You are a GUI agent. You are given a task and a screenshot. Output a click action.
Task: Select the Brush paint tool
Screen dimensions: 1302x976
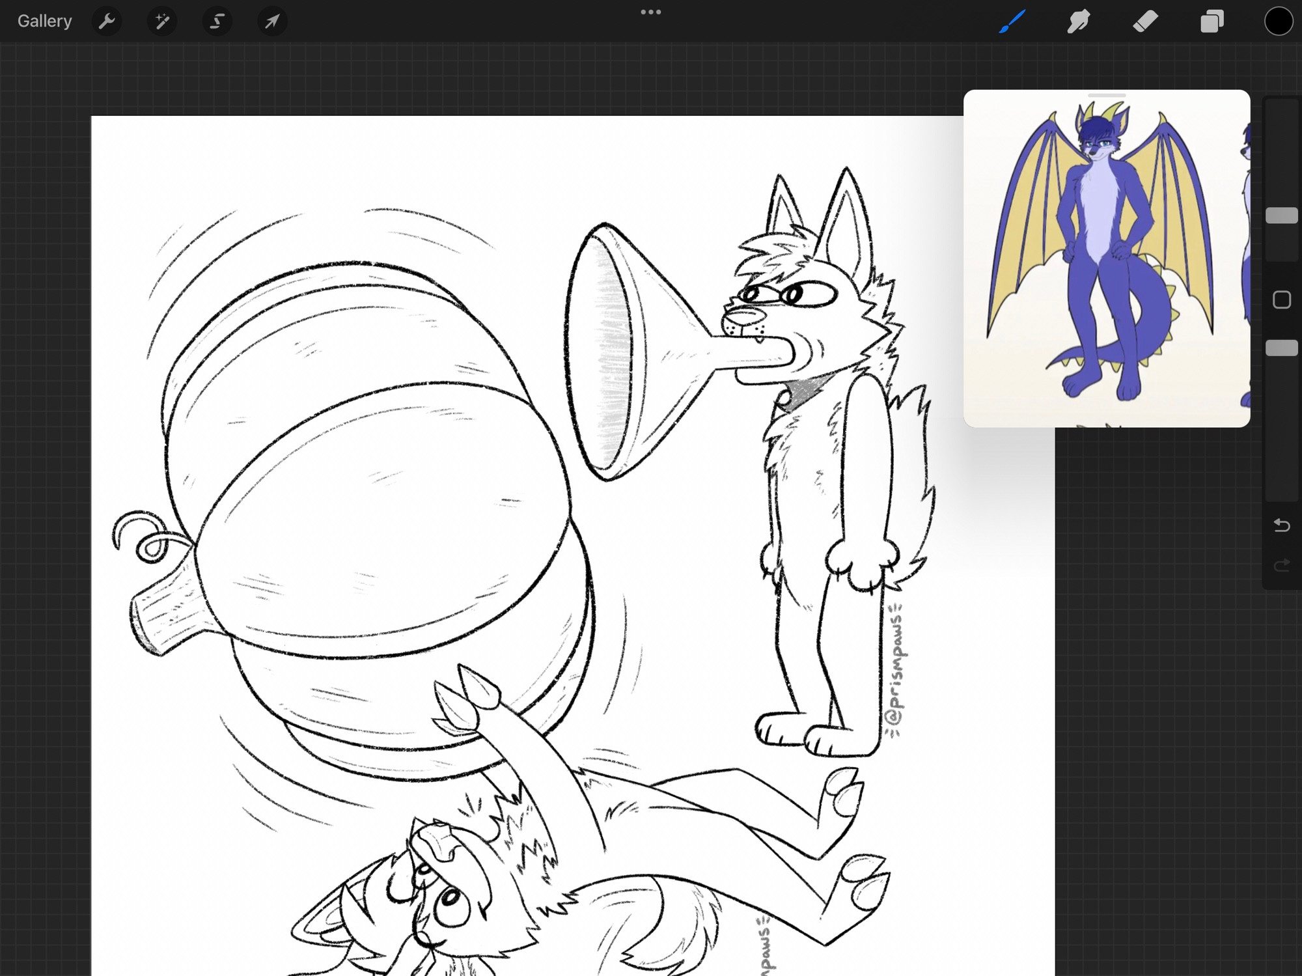coord(1012,21)
